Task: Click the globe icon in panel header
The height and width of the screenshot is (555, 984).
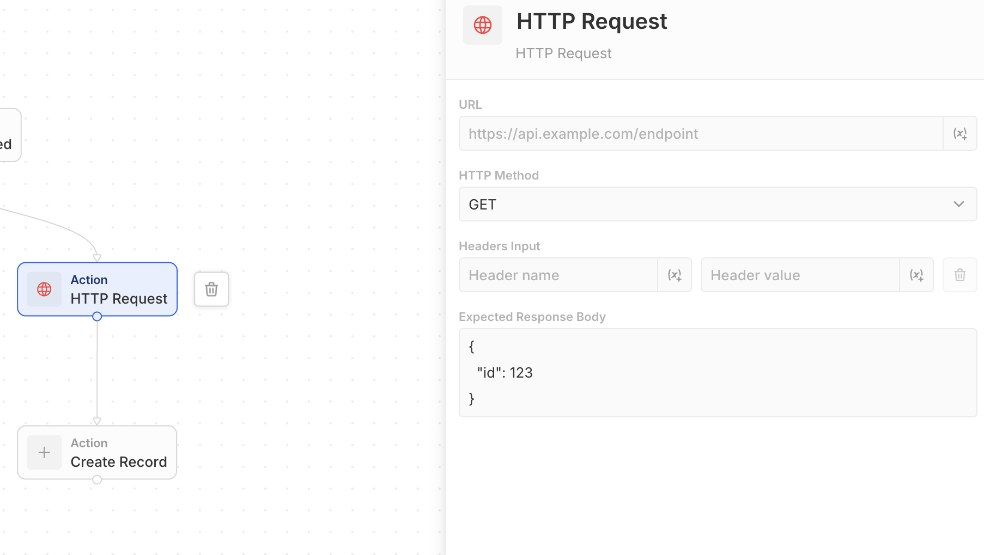Action: pos(482,25)
